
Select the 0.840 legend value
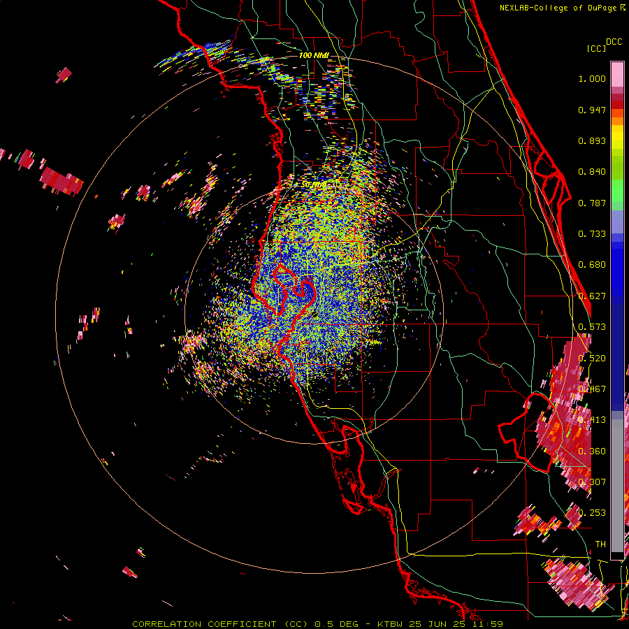592,172
